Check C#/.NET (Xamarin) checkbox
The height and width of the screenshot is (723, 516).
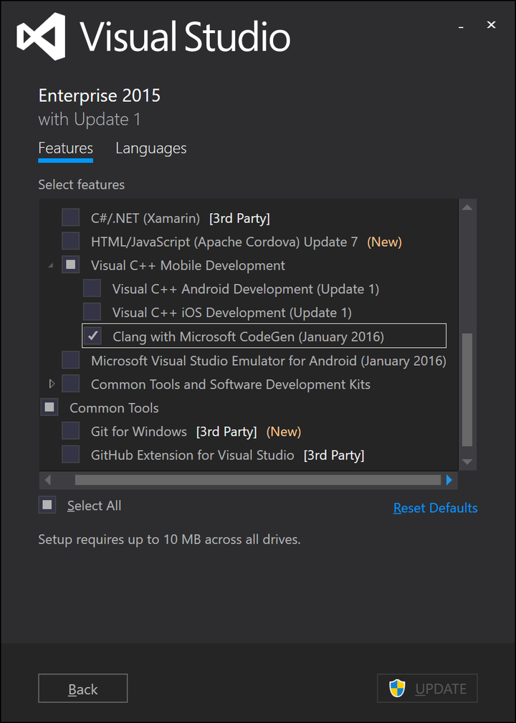tap(70, 217)
